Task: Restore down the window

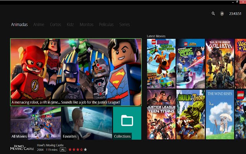Action: point(237,2)
